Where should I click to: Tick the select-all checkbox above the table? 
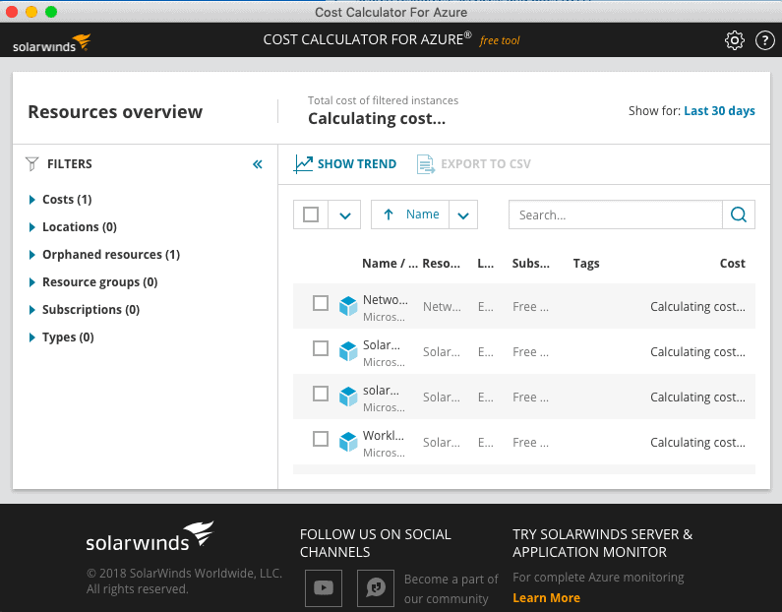(x=311, y=214)
